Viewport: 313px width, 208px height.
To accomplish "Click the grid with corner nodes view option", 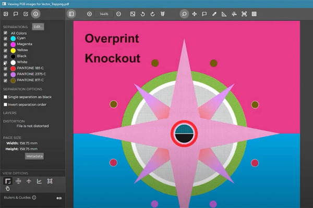I will tap(50, 181).
